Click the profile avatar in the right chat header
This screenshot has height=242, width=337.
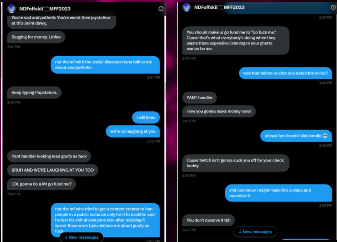tap(187, 7)
